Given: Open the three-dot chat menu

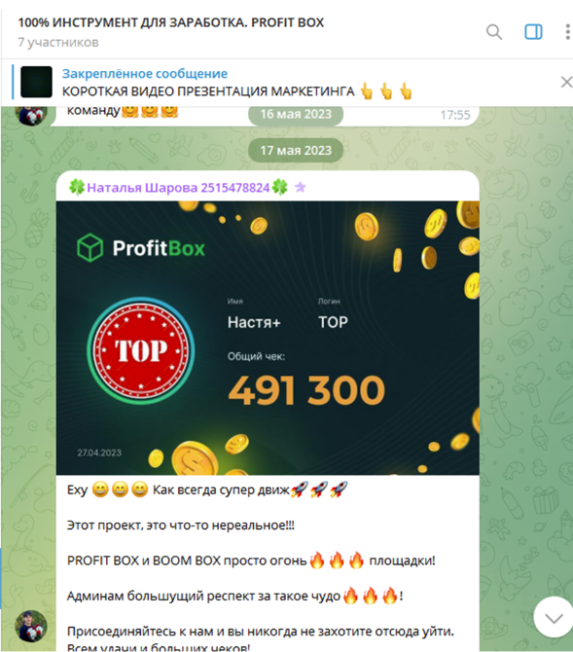Looking at the screenshot, I should point(567,32).
